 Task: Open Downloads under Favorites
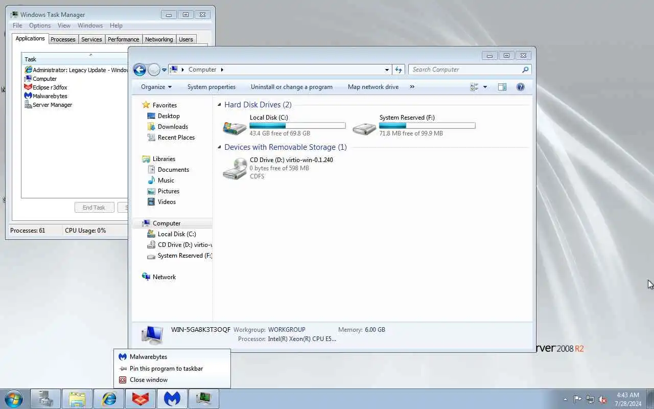tap(173, 127)
